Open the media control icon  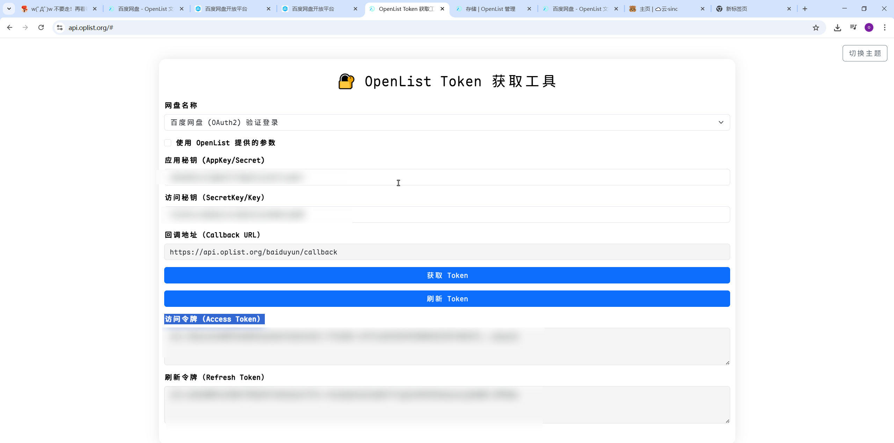coord(853,28)
